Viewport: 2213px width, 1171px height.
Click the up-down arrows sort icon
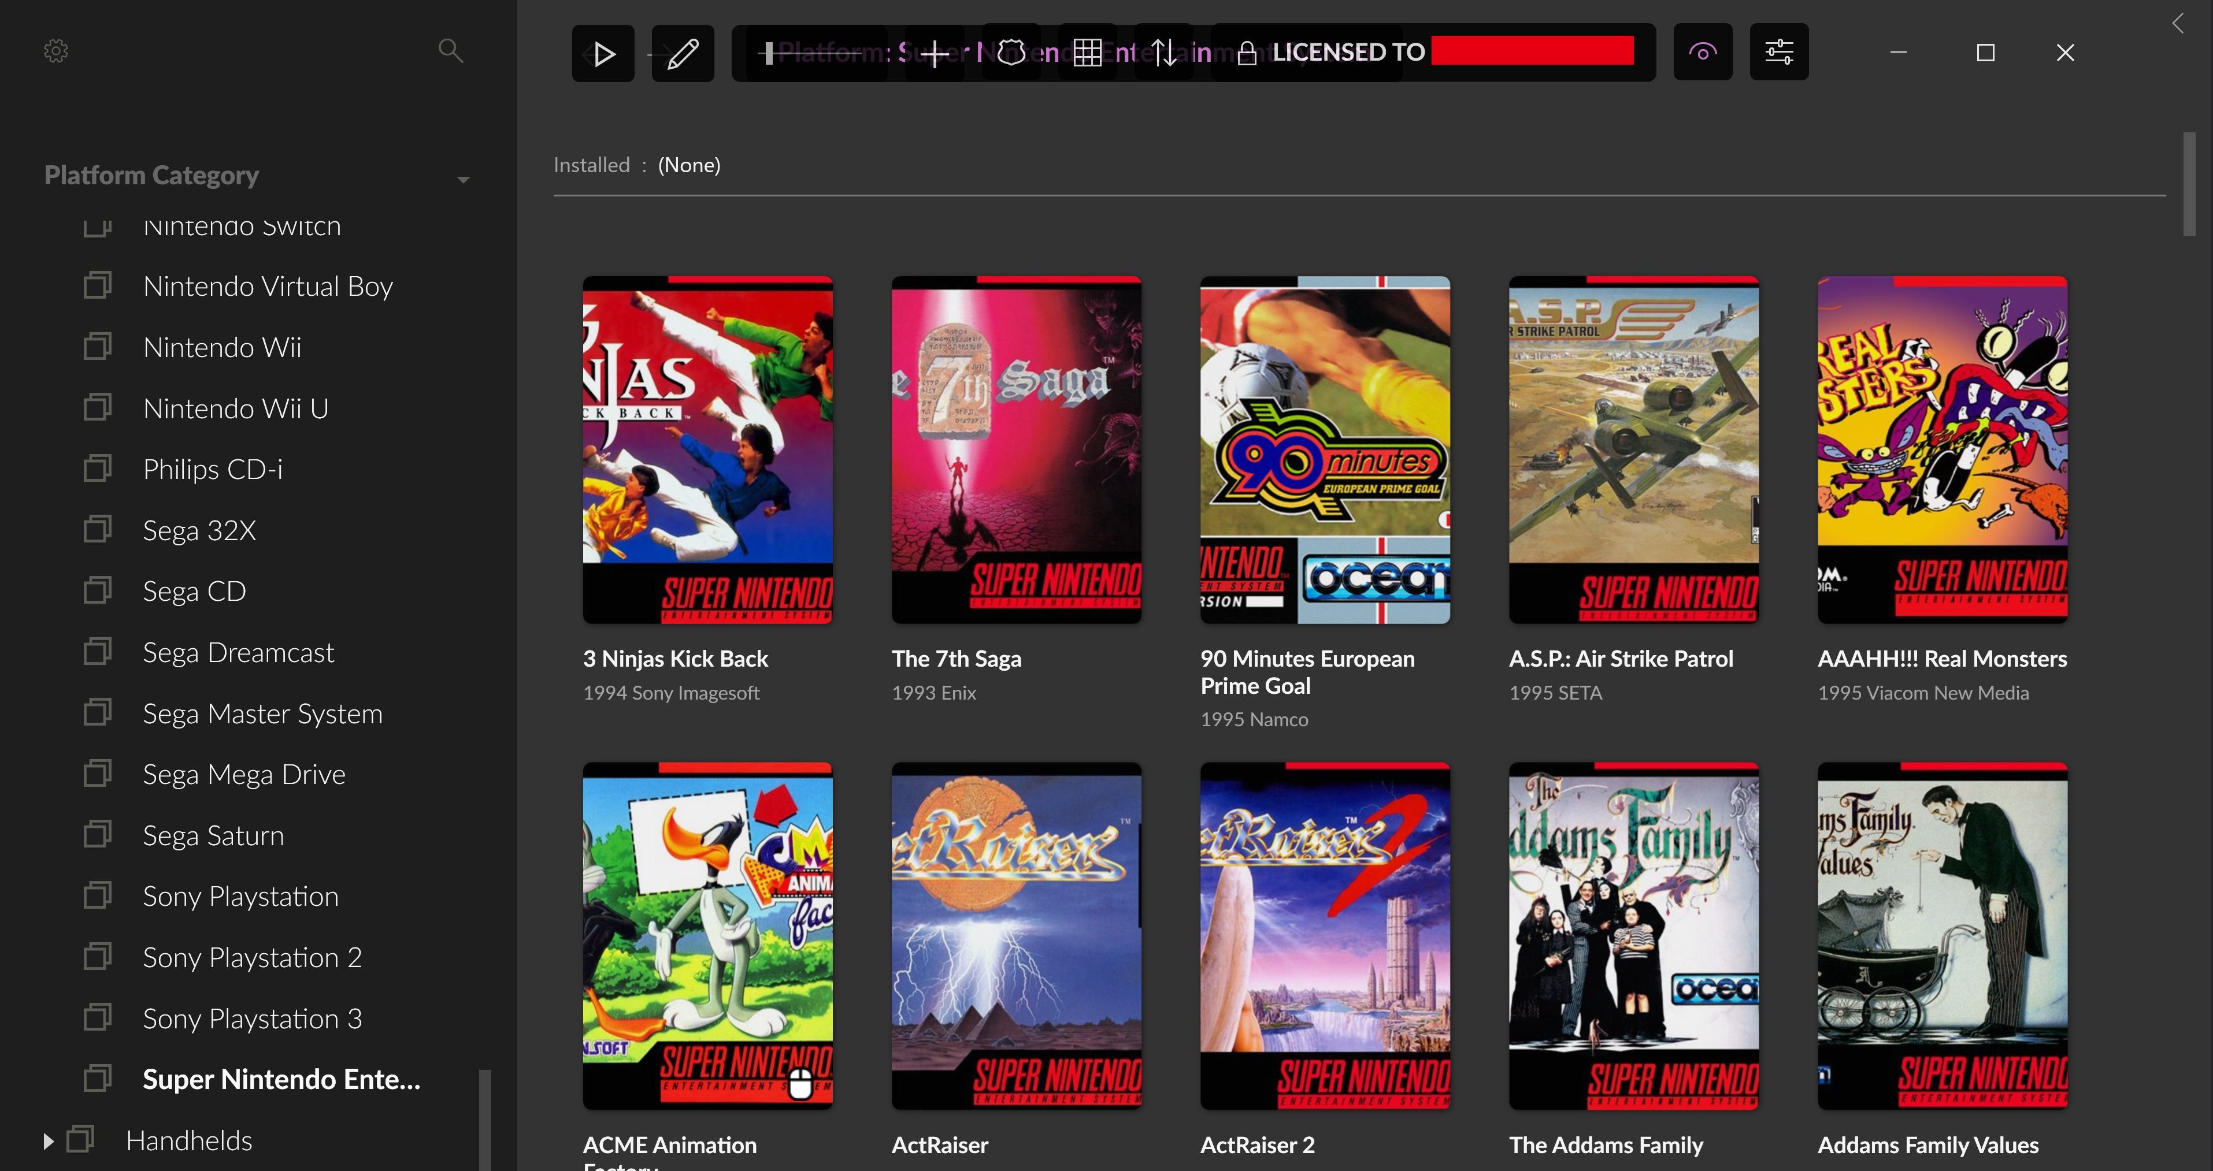pos(1164,53)
